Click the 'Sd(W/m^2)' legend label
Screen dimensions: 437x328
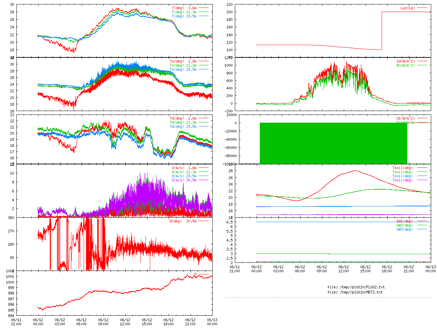click(x=406, y=61)
